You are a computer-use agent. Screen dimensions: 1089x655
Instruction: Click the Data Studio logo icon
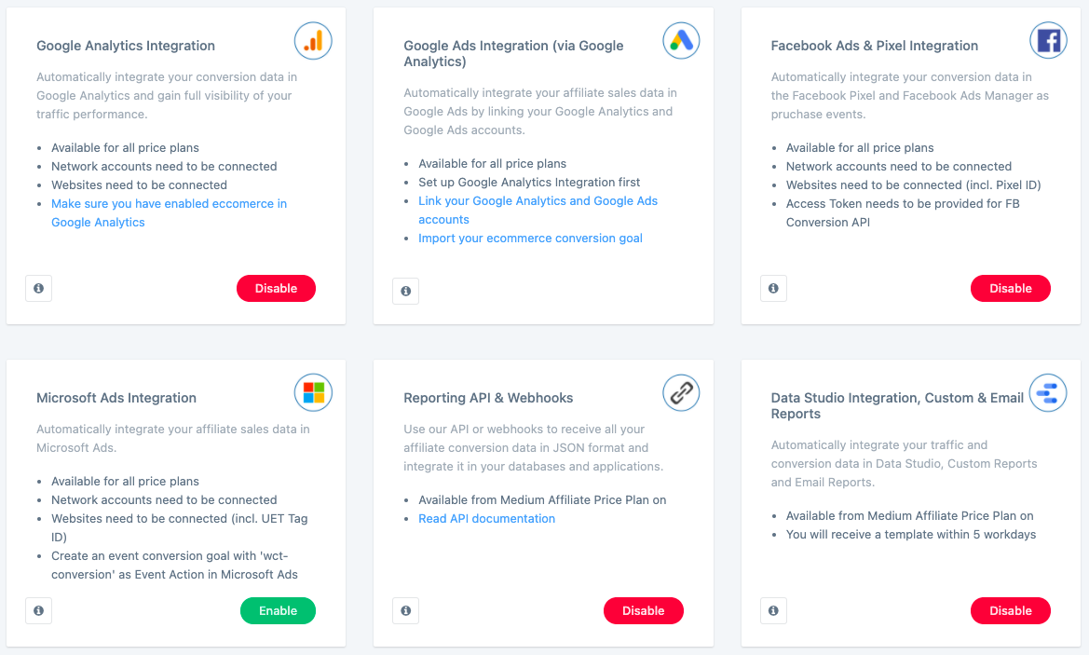(x=1048, y=393)
